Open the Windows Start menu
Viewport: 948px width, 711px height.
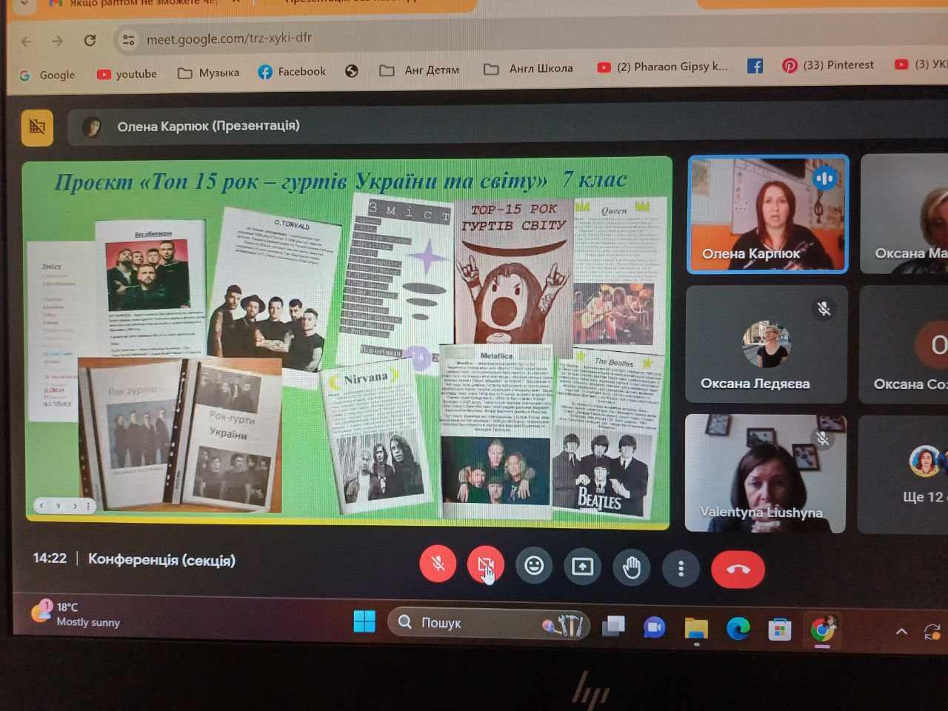coord(364,621)
